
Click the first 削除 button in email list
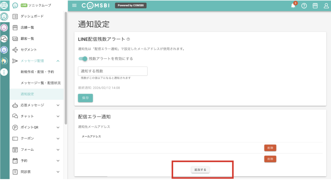pos(270,148)
